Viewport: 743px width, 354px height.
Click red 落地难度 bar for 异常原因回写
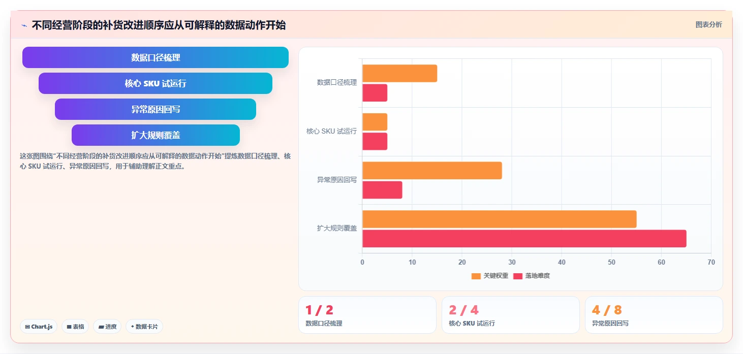click(382, 190)
